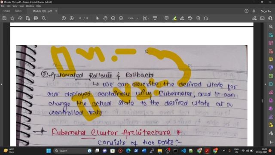275x155 pixels.
Task: Open the fit page options dropdown
Action: pyautogui.click(x=146, y=18)
